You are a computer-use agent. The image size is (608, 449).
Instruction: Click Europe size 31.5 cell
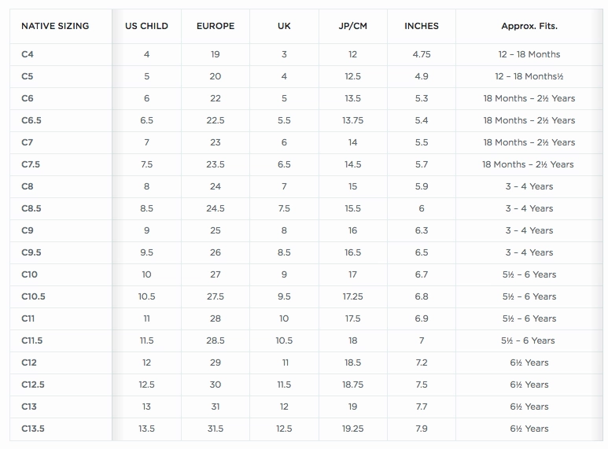click(216, 429)
